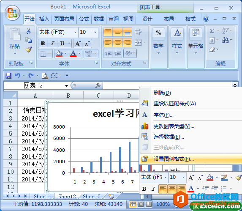The image size is (242, 211).
Task: Jump to the first sheet tab
Action: (7, 196)
